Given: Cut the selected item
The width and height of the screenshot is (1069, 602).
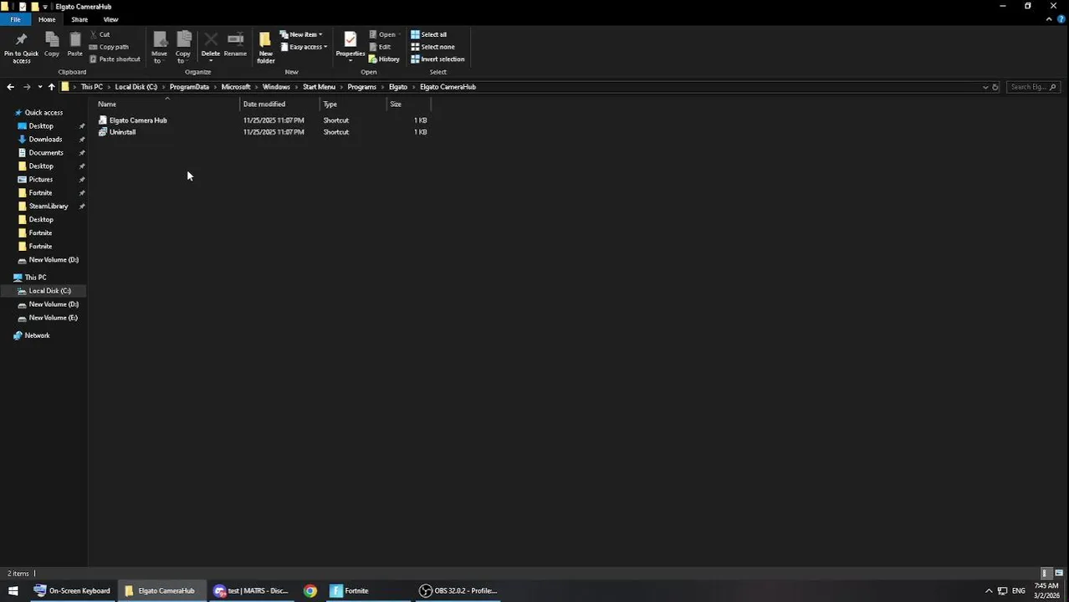Looking at the screenshot, I should pyautogui.click(x=100, y=34).
